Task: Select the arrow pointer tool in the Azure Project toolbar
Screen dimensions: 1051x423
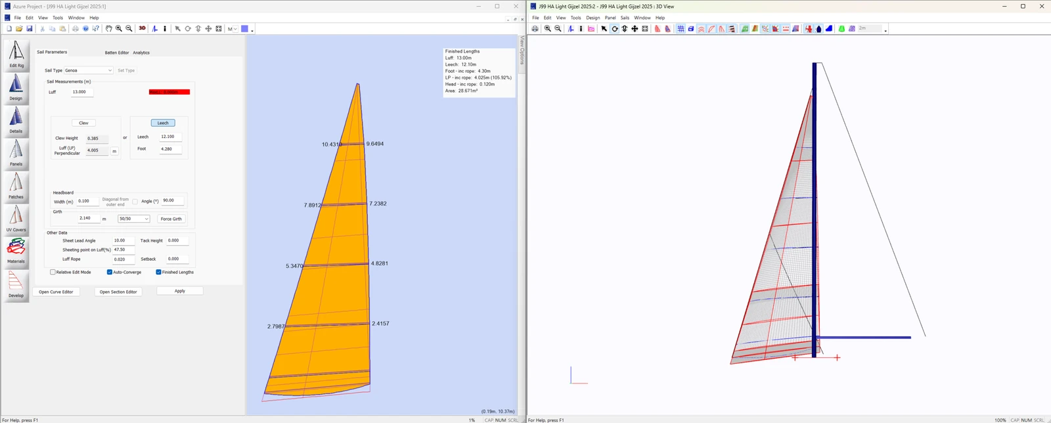Action: point(177,29)
